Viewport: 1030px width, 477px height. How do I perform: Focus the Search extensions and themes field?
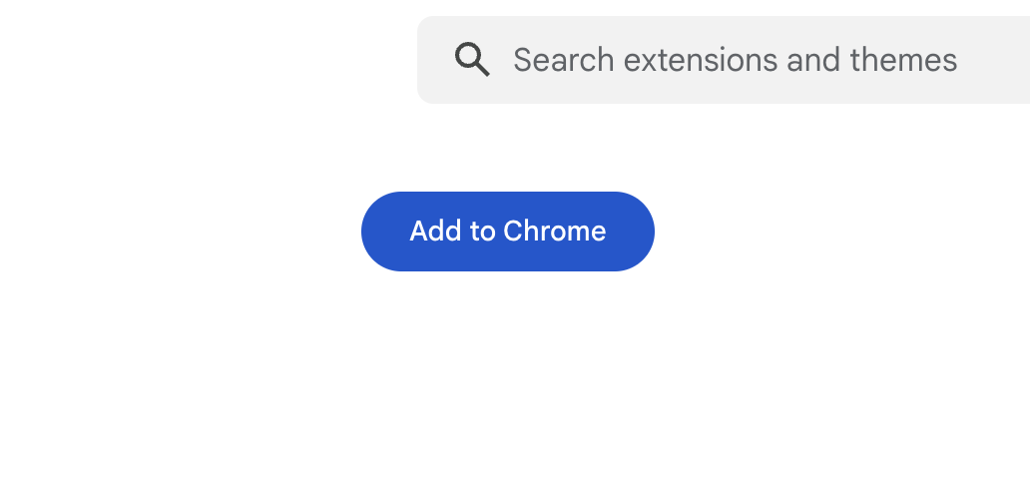point(735,60)
